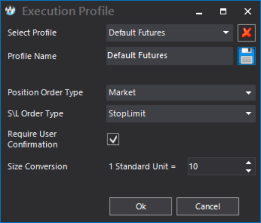Image resolution: width=261 pixels, height=223 pixels.
Task: Increase Size Conversion value with up arrow
Action: (x=248, y=163)
